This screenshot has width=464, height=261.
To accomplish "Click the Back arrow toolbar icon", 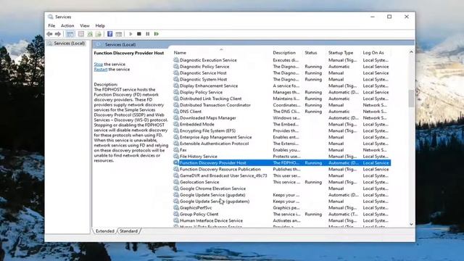I will (49, 34).
